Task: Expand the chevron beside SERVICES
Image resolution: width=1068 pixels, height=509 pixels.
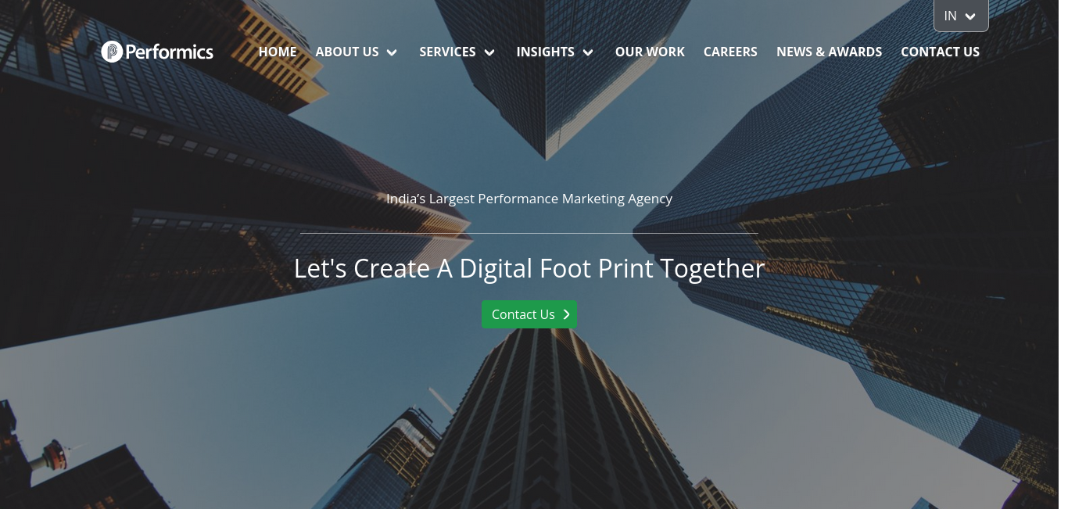Action: (x=489, y=52)
